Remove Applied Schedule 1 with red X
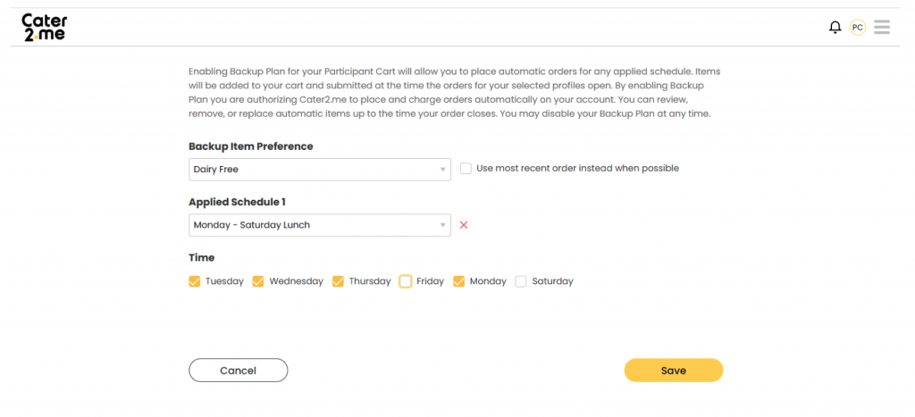The width and height of the screenshot is (915, 417). point(464,225)
